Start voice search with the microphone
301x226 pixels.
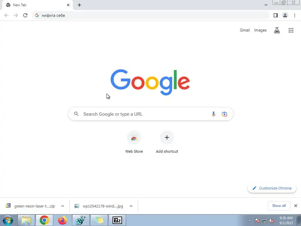point(213,114)
